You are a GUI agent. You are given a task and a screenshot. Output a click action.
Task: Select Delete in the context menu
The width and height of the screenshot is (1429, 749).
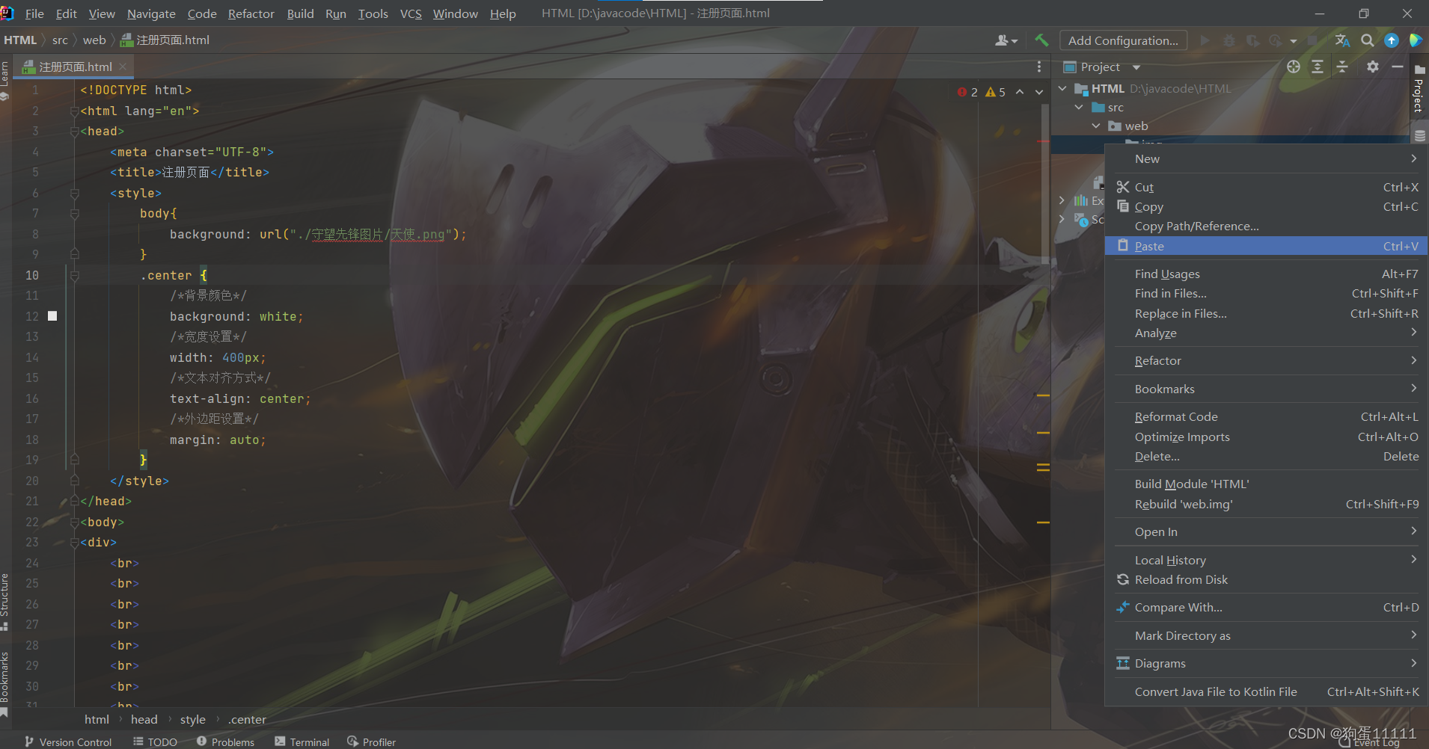(1266, 456)
